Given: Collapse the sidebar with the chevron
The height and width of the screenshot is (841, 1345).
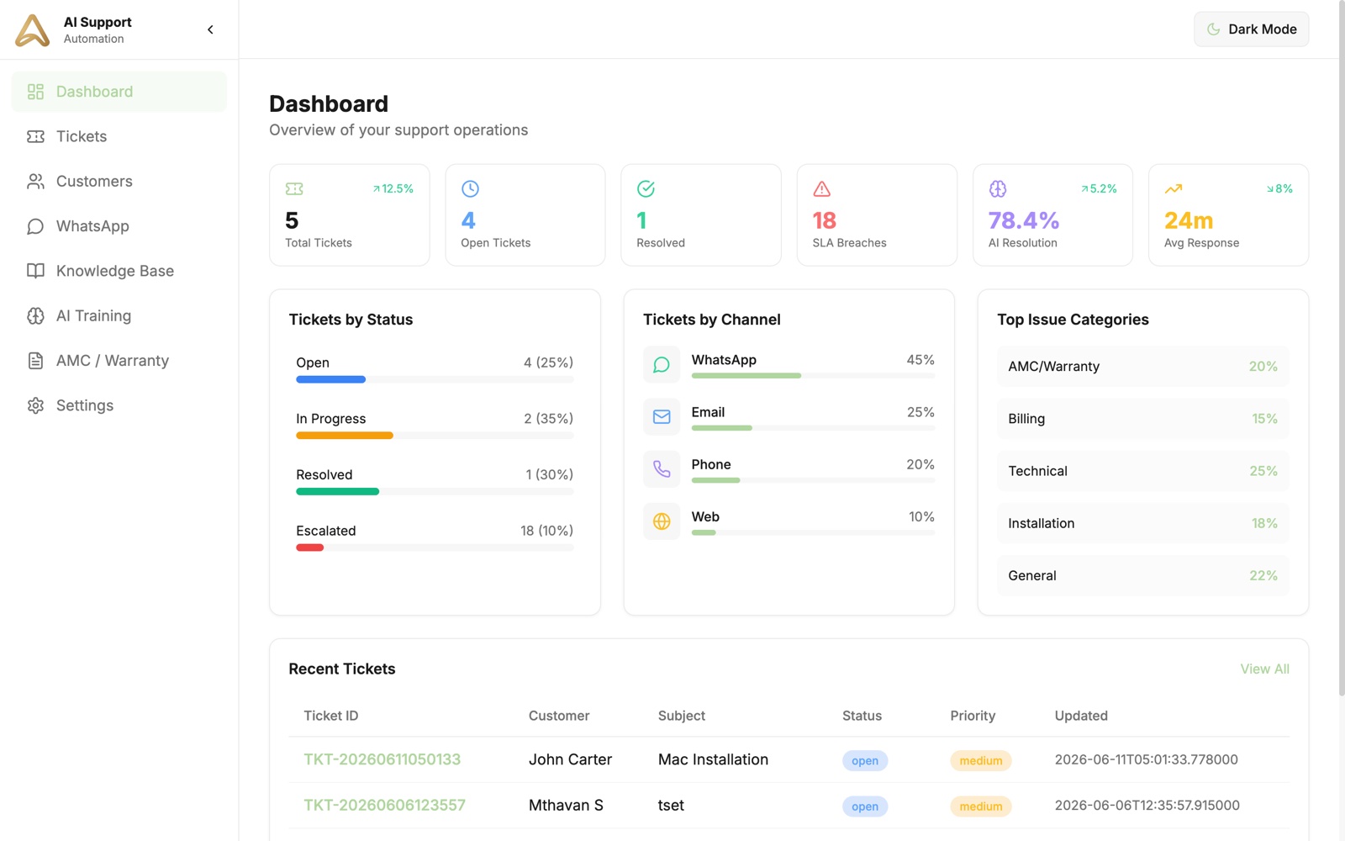Looking at the screenshot, I should pos(210,29).
